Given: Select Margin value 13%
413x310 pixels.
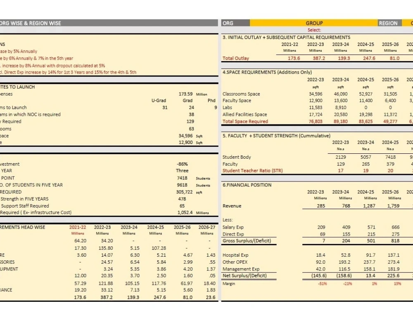Looking at the screenshot, I should pos(397,284).
